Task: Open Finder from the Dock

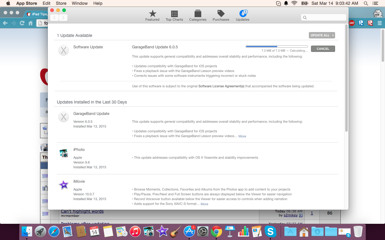Action: click(x=27, y=231)
